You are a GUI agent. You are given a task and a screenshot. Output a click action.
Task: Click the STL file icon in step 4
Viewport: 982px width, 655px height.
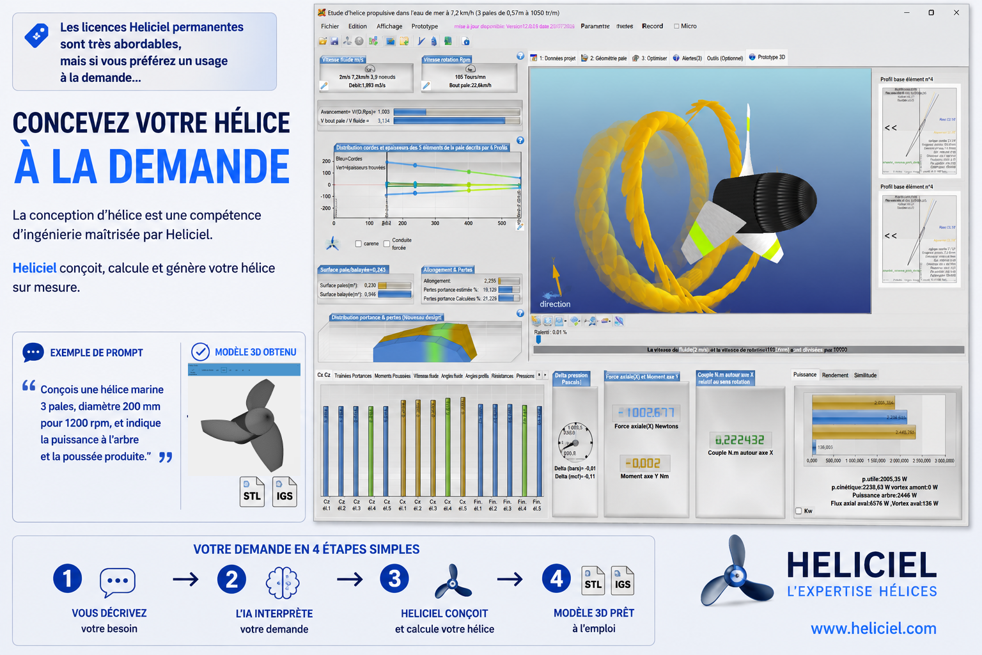pyautogui.click(x=593, y=581)
